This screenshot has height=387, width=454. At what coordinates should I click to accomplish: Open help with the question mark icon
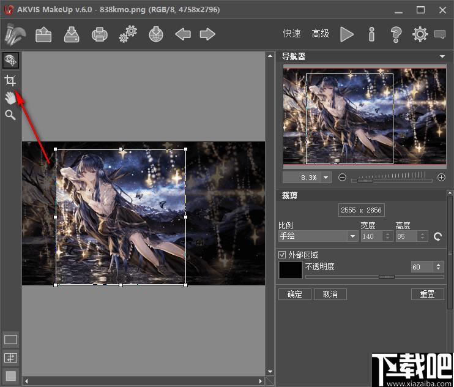(x=396, y=34)
